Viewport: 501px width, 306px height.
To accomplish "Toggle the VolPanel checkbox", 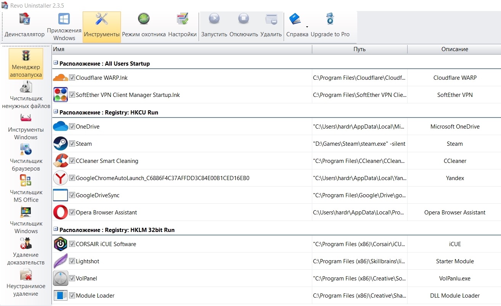I will 72,278.
